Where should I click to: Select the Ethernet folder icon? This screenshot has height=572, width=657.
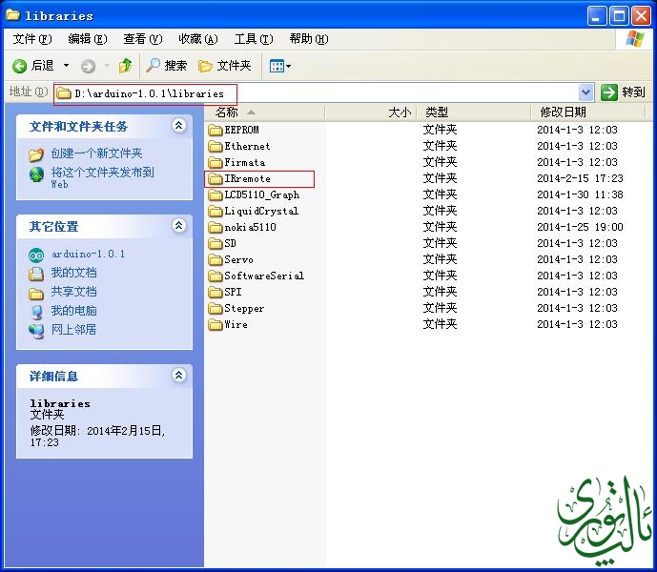click(216, 146)
